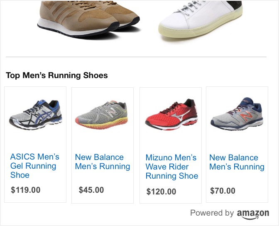279x226 pixels.
Task: Click the $119.00 price
Action: click(26, 190)
